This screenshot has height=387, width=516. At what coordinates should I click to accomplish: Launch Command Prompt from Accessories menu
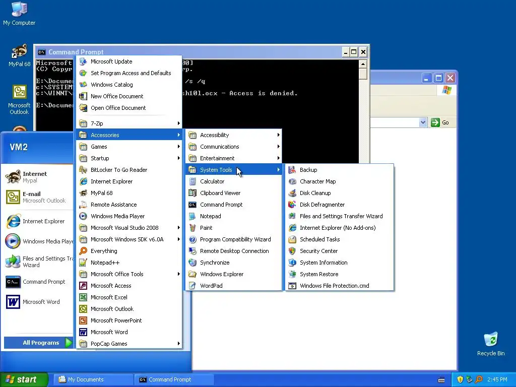(234, 205)
